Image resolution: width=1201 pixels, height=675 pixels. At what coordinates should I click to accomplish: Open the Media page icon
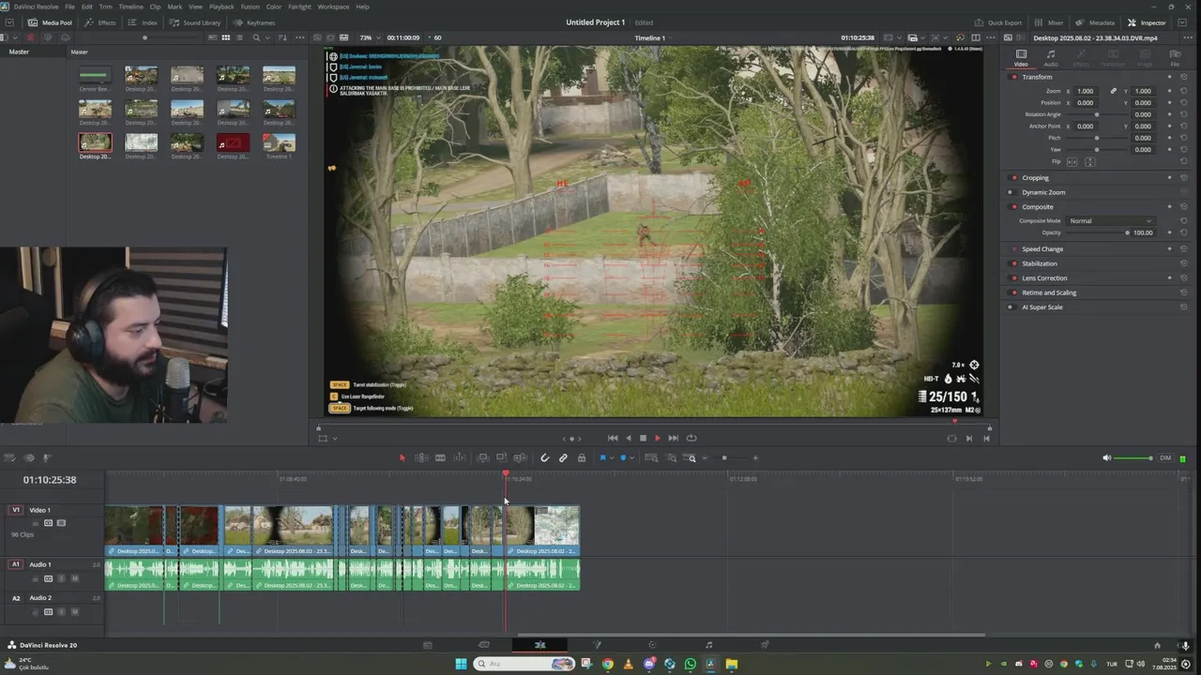tap(428, 645)
